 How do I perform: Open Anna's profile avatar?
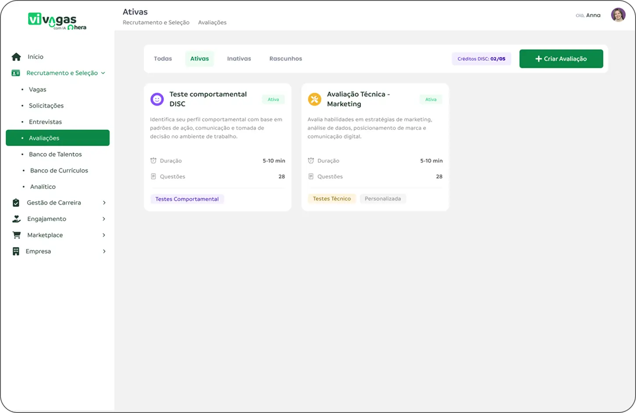(618, 15)
